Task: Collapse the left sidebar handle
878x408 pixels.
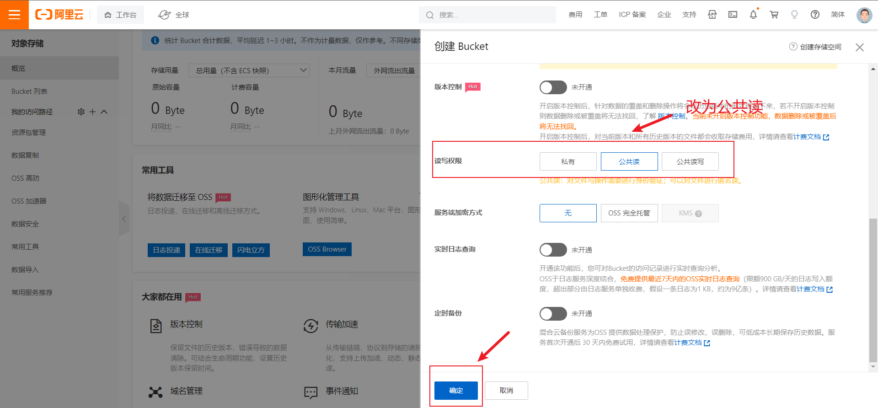Action: tap(124, 219)
